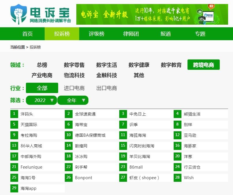
Task: Switch to the 评级榜 tab
Action: click(96, 34)
